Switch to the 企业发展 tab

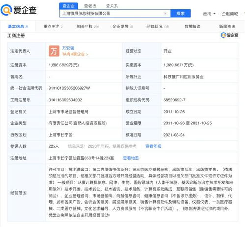tap(123, 27)
